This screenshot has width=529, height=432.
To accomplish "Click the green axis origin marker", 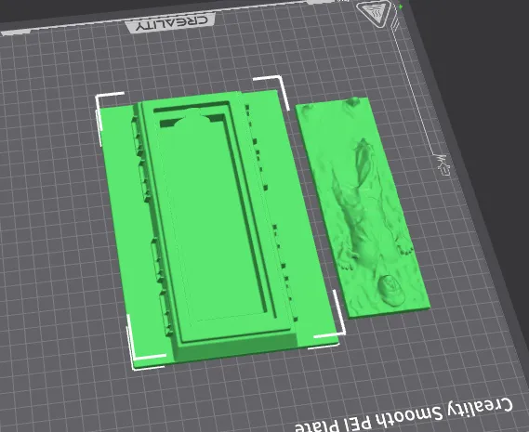I will click(x=401, y=7).
